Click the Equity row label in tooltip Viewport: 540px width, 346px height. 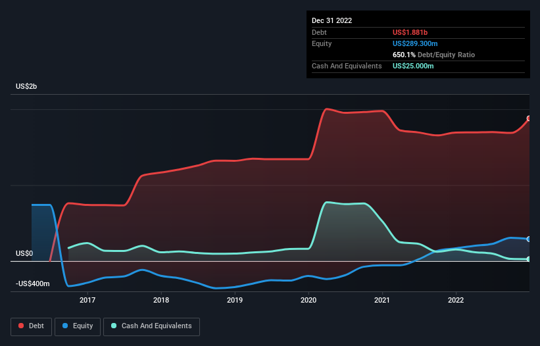click(322, 43)
